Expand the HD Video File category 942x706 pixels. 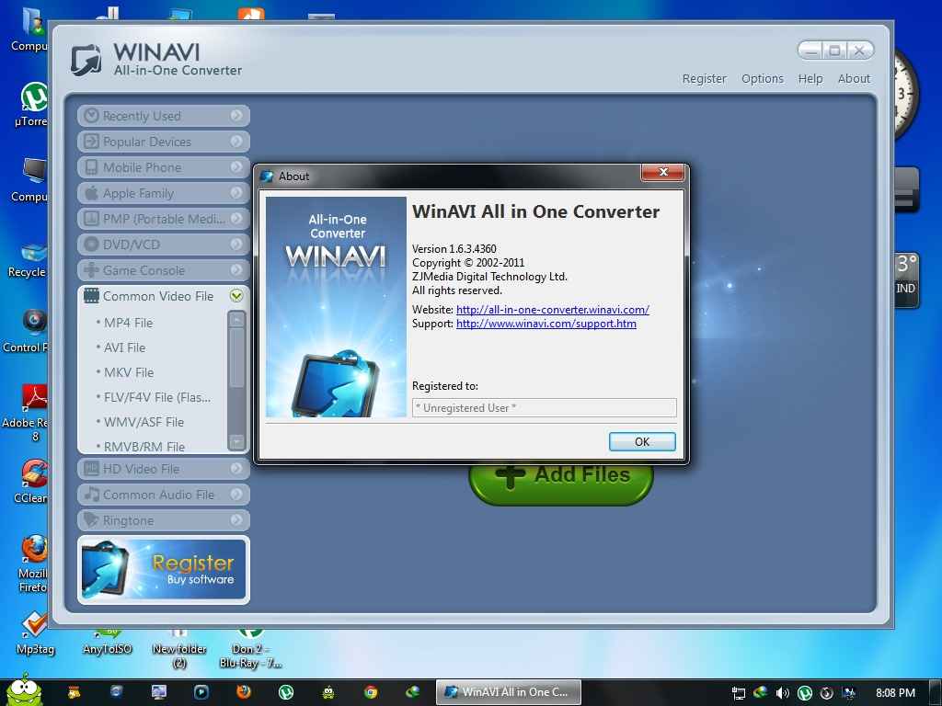tap(164, 469)
